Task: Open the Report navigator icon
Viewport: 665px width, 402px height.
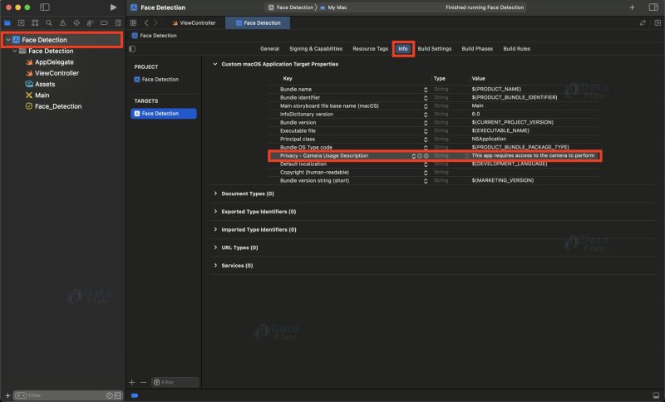Action: click(118, 23)
